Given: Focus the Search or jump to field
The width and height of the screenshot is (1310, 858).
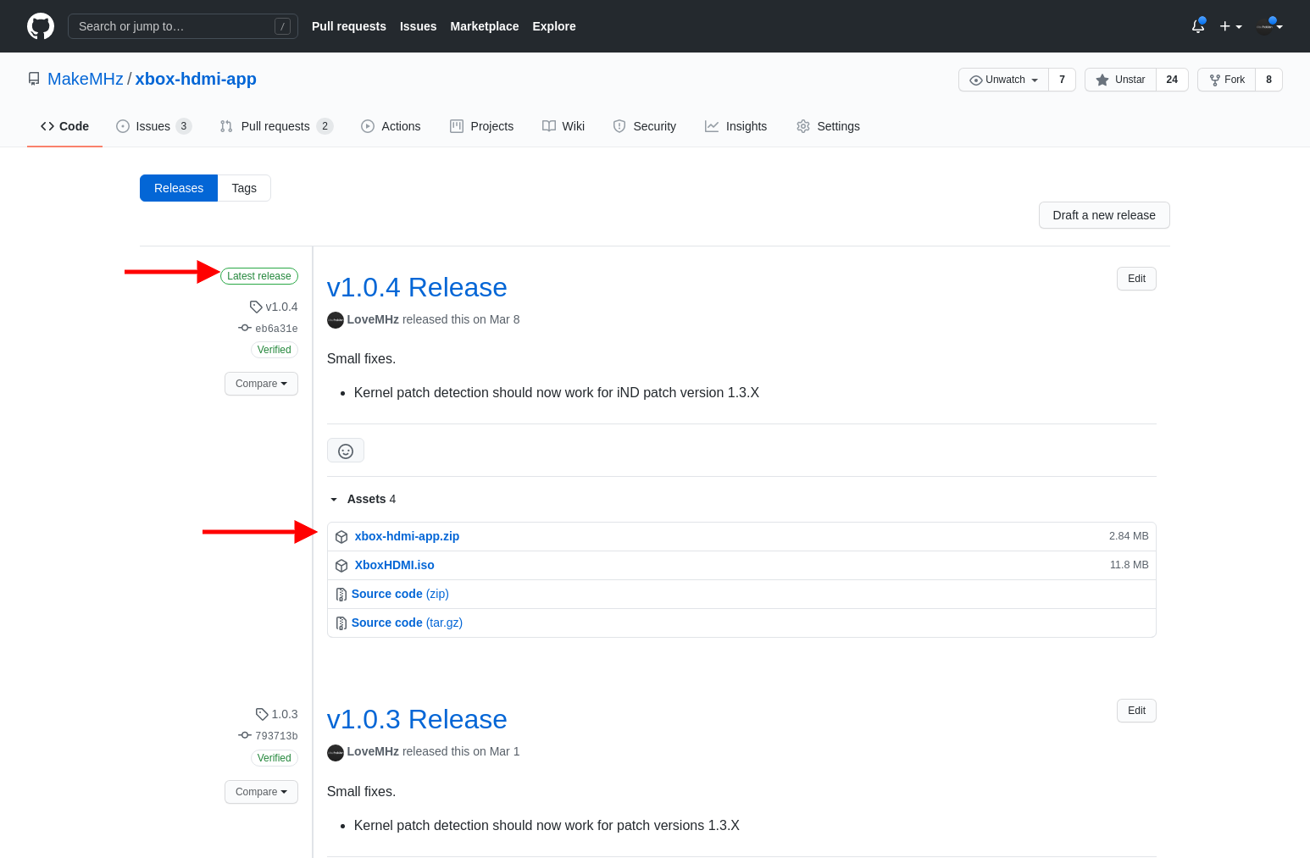Looking at the screenshot, I should pos(183,26).
